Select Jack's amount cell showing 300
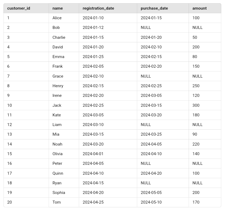 pyautogui.click(x=196, y=105)
